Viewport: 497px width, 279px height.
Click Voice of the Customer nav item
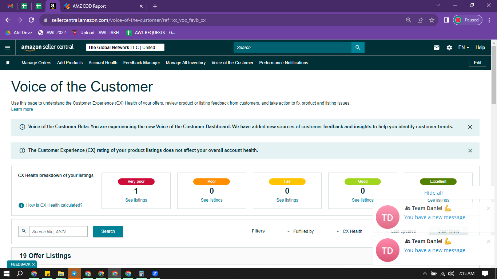[232, 63]
